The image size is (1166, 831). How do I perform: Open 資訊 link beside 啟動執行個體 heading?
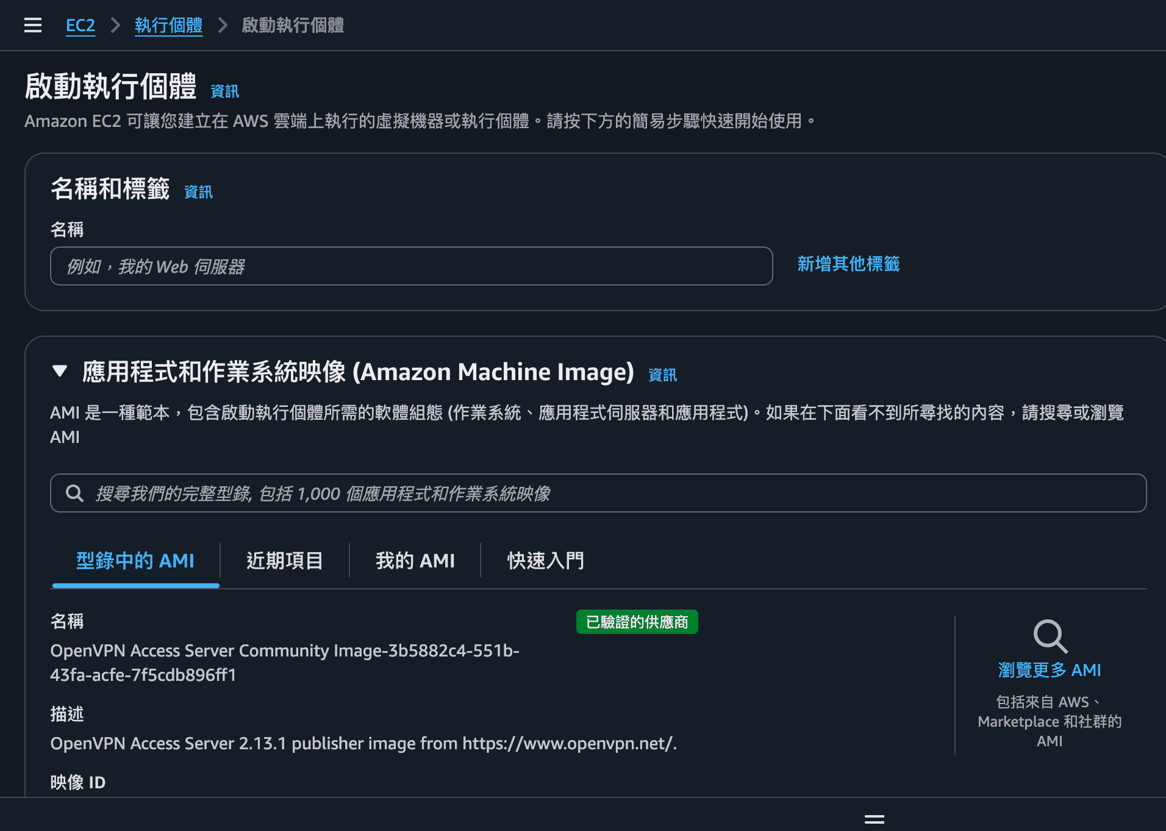[224, 92]
